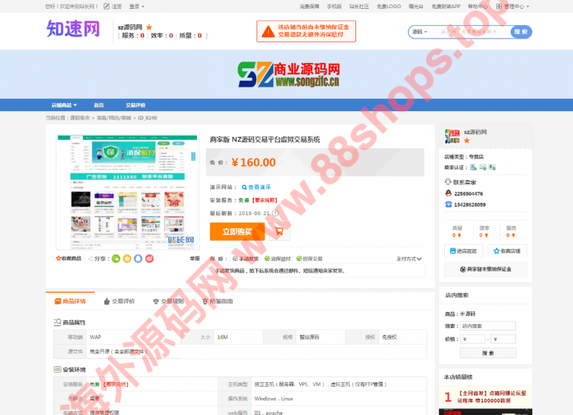Open the 源码 search category dropdown
Viewport: 573px width, 415px height.
(419, 32)
